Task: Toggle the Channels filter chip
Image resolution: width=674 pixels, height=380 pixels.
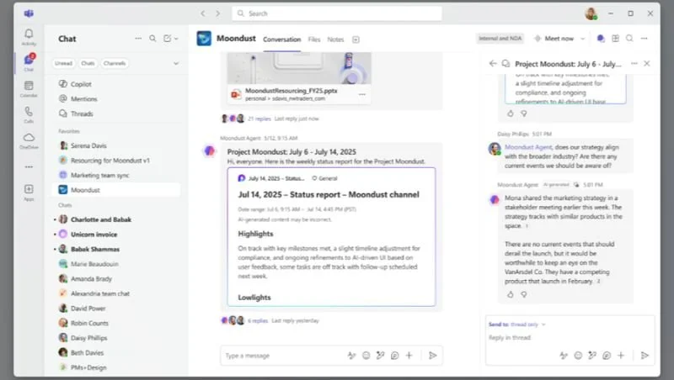Action: (x=115, y=64)
